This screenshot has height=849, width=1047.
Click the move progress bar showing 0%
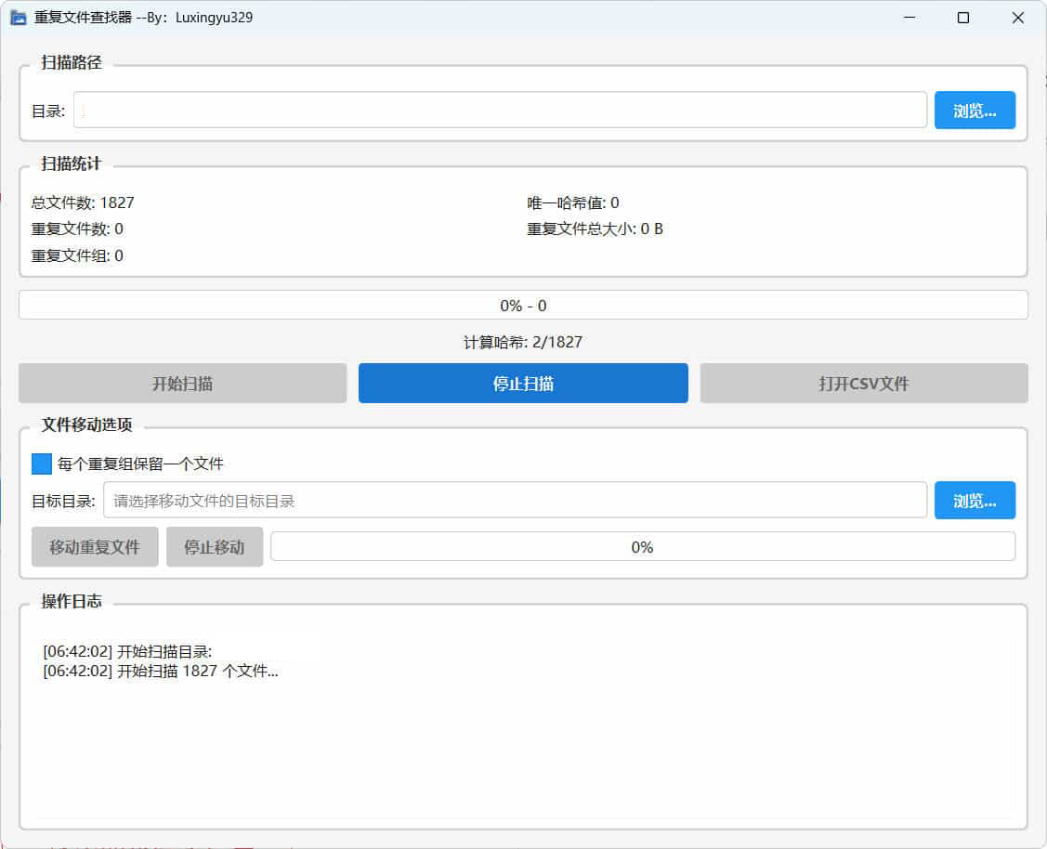[642, 546]
